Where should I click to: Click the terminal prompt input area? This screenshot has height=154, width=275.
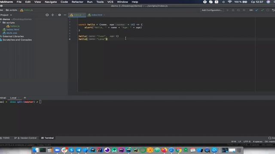[x=40, y=102]
